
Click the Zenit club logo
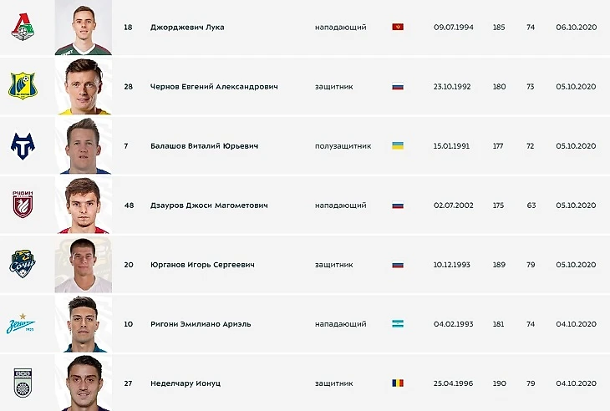click(x=23, y=323)
